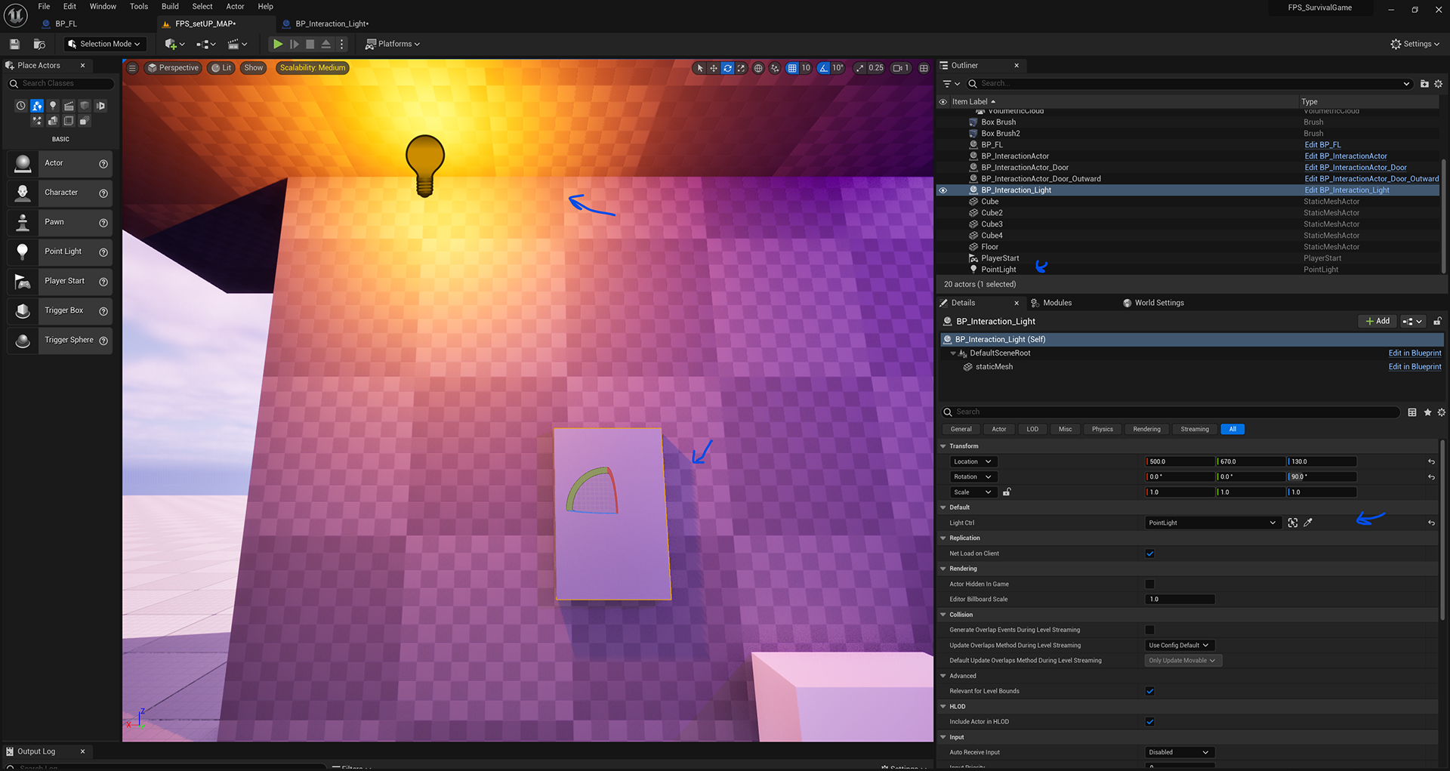Click the green Play button
This screenshot has width=1450, height=771.
tap(278, 44)
